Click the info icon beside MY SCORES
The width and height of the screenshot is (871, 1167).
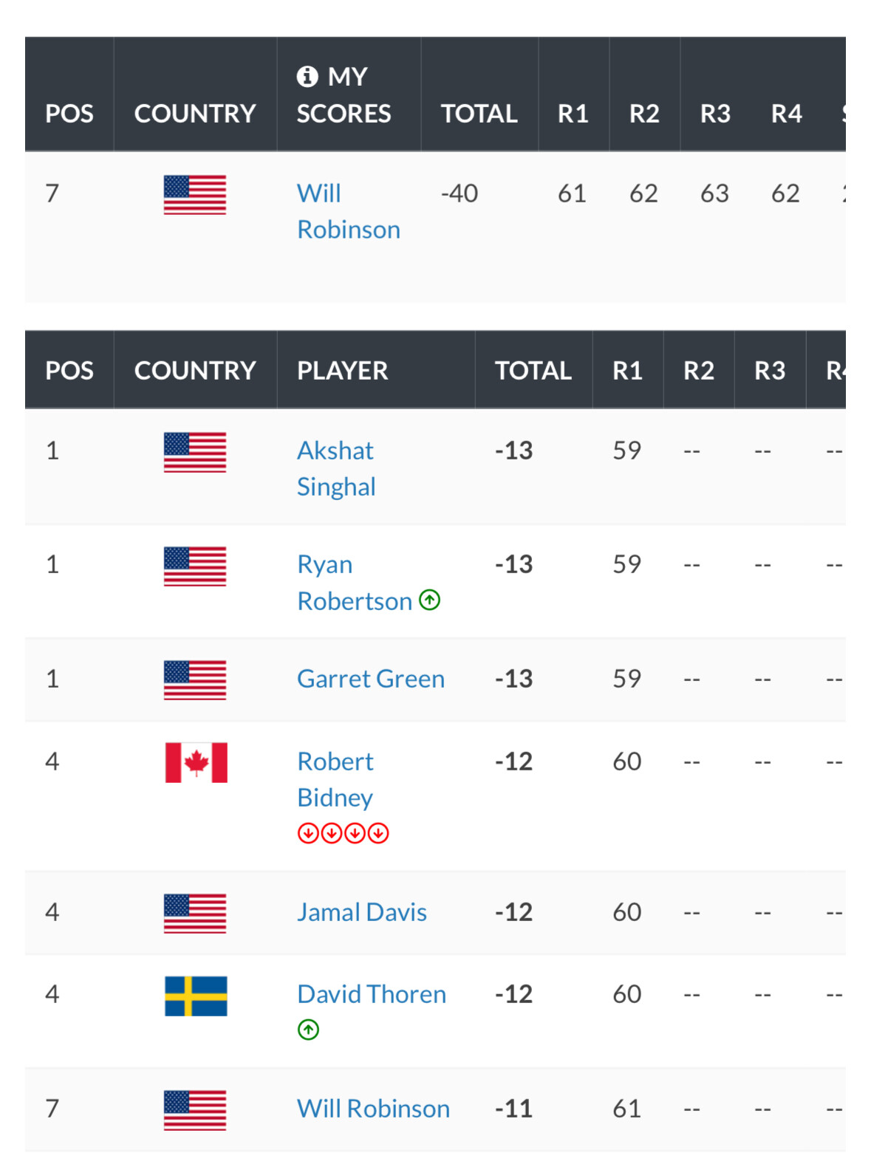[307, 76]
